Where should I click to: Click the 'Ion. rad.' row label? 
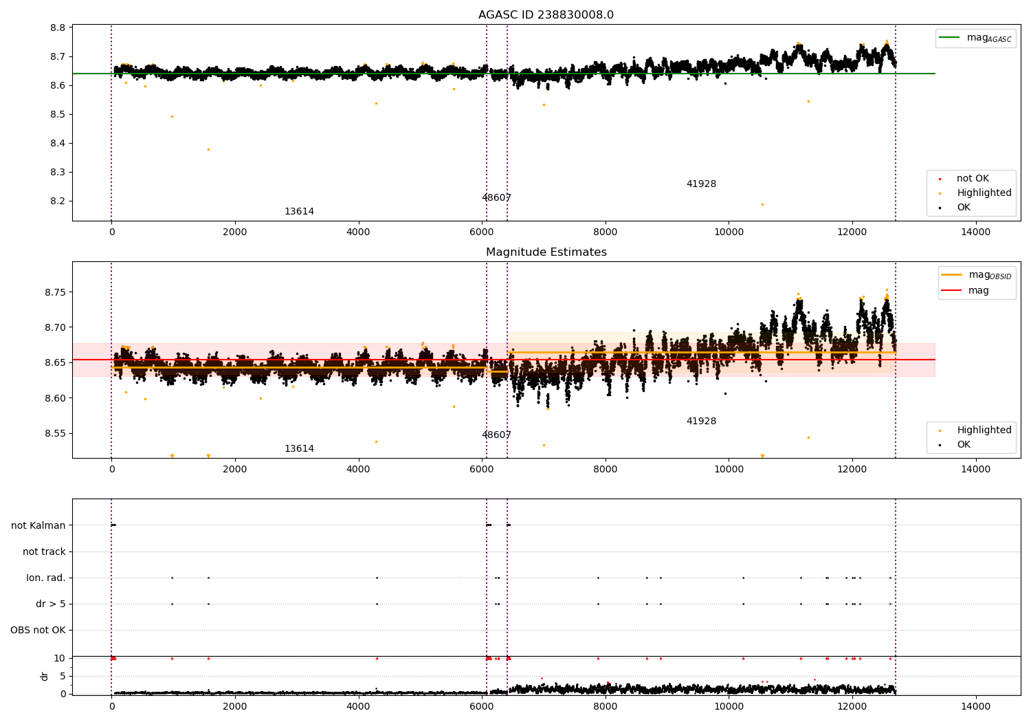46,578
